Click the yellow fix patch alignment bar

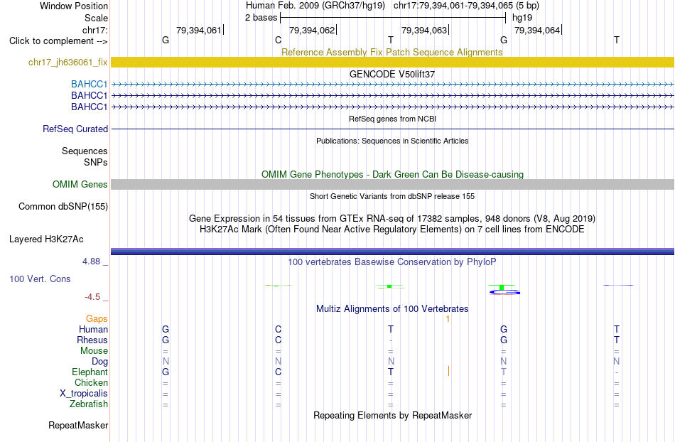tap(392, 63)
